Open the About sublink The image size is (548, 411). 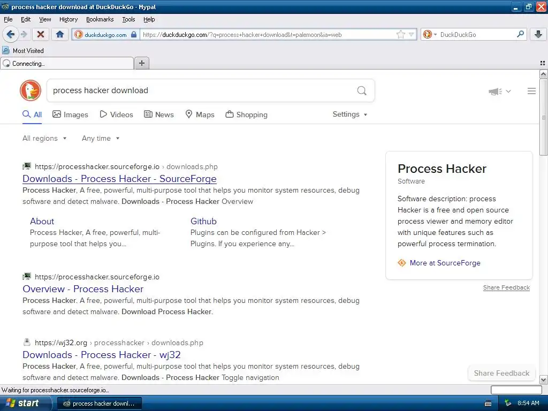click(42, 221)
